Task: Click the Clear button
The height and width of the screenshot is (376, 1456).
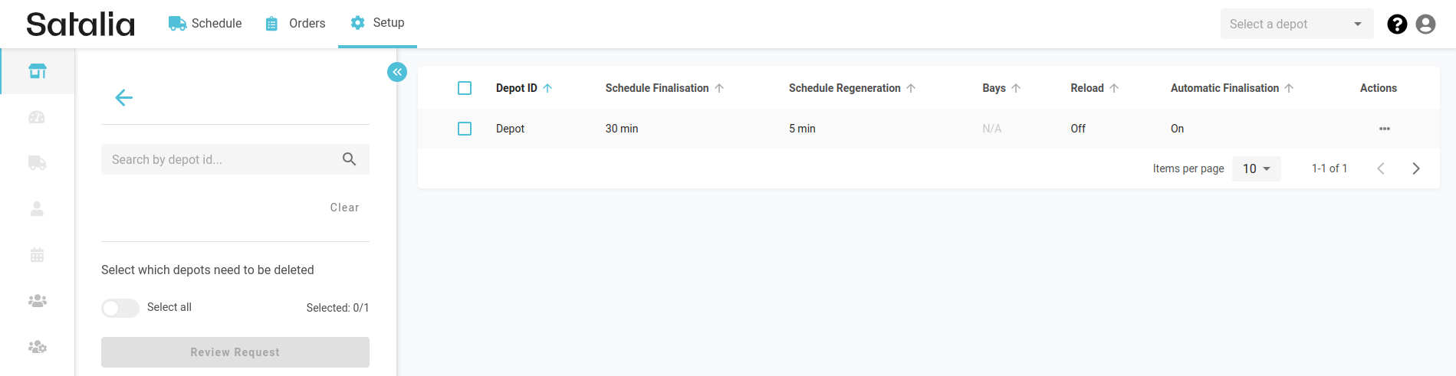Action: click(344, 208)
